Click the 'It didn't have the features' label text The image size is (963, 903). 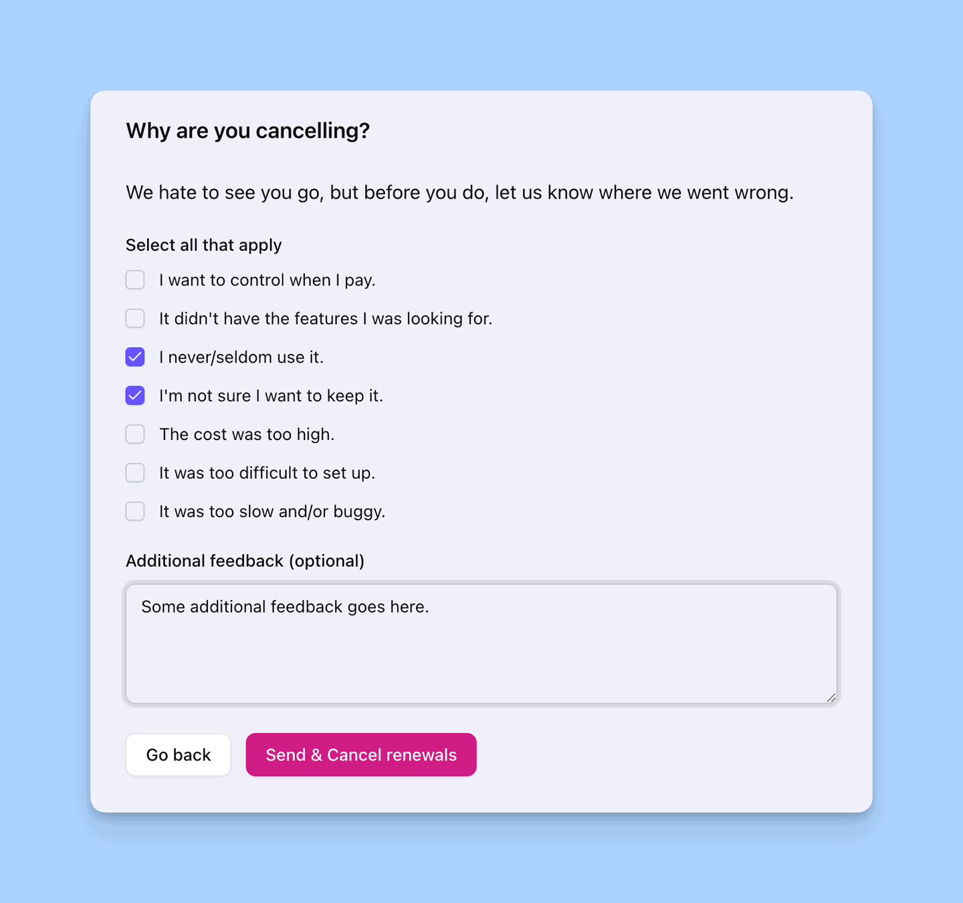[325, 319]
